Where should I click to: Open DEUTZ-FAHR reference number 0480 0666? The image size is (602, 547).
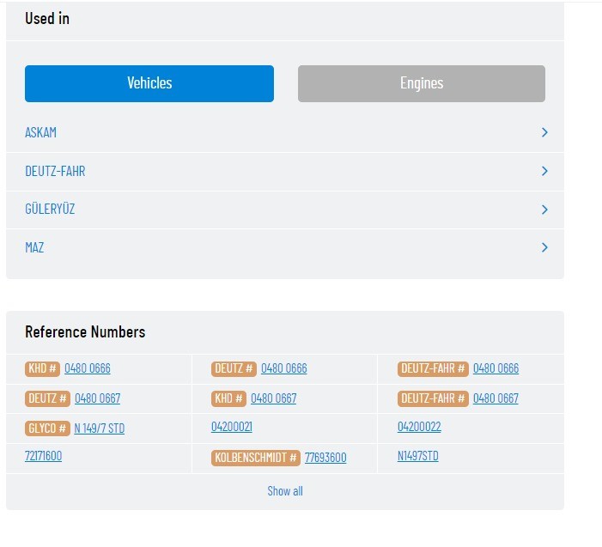pyautogui.click(x=496, y=368)
